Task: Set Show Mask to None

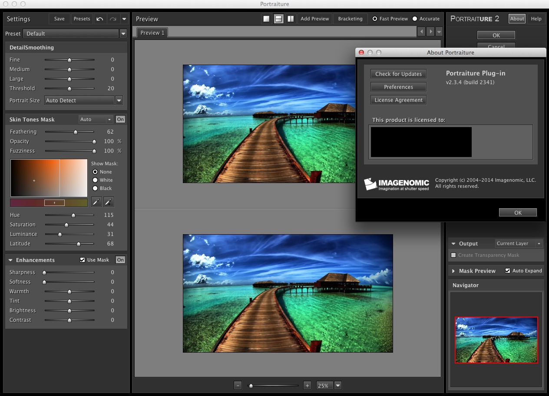Action: (x=95, y=172)
